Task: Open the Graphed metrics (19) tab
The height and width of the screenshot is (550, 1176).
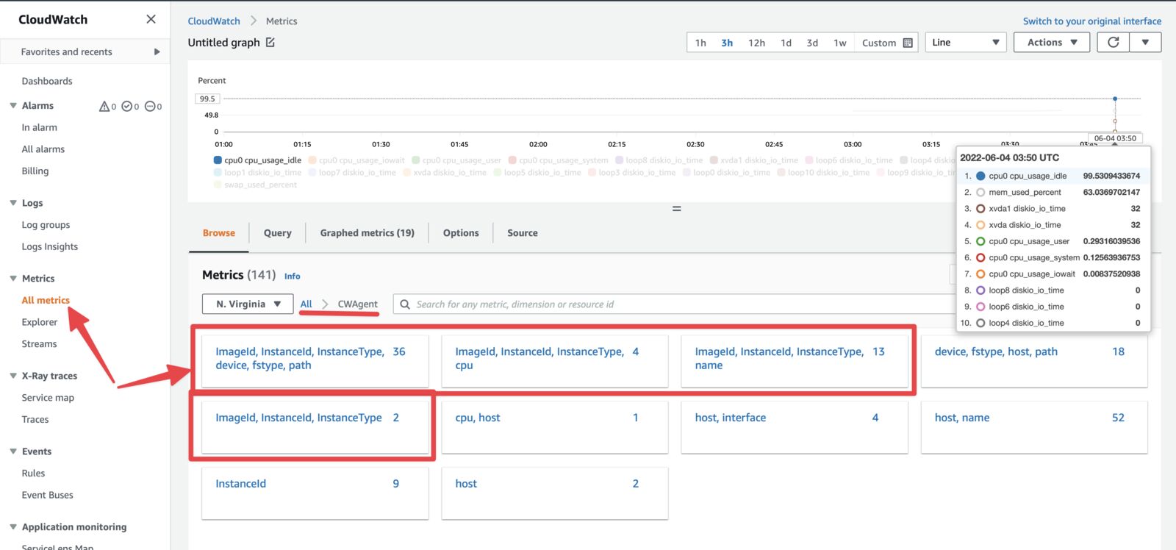Action: pyautogui.click(x=367, y=233)
